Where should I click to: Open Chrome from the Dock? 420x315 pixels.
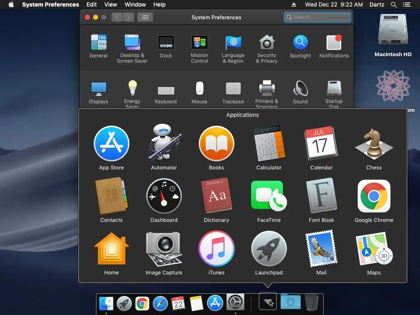(142, 304)
